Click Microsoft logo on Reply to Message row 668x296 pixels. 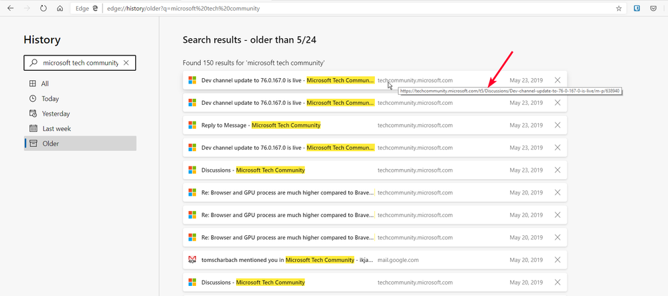(192, 125)
